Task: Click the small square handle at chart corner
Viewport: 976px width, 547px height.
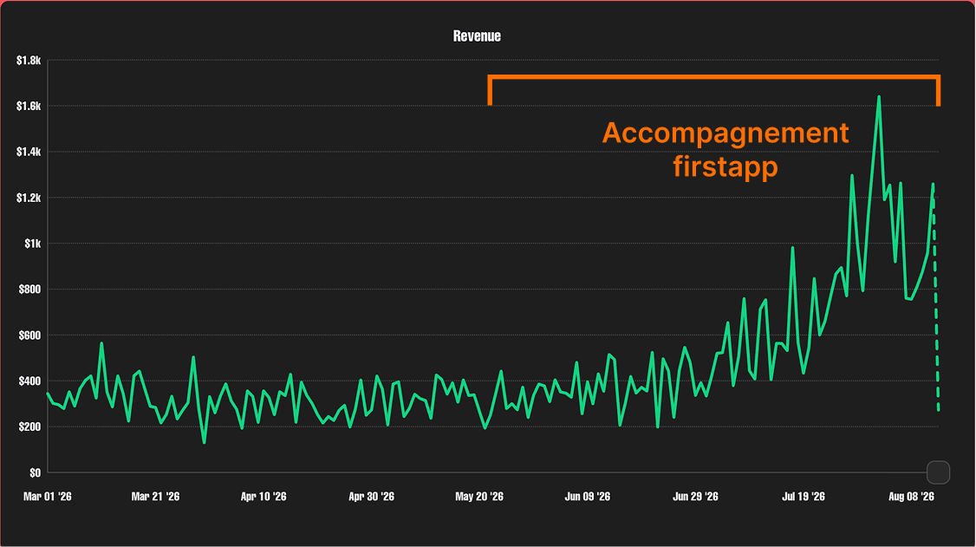Action: point(938,472)
